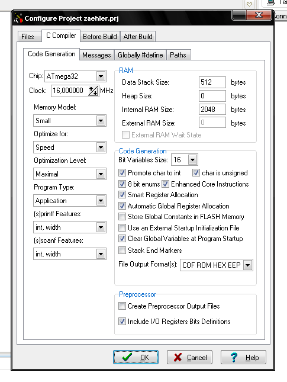Uncheck Smart Register Allocation
287x382 pixels.
coord(122,195)
